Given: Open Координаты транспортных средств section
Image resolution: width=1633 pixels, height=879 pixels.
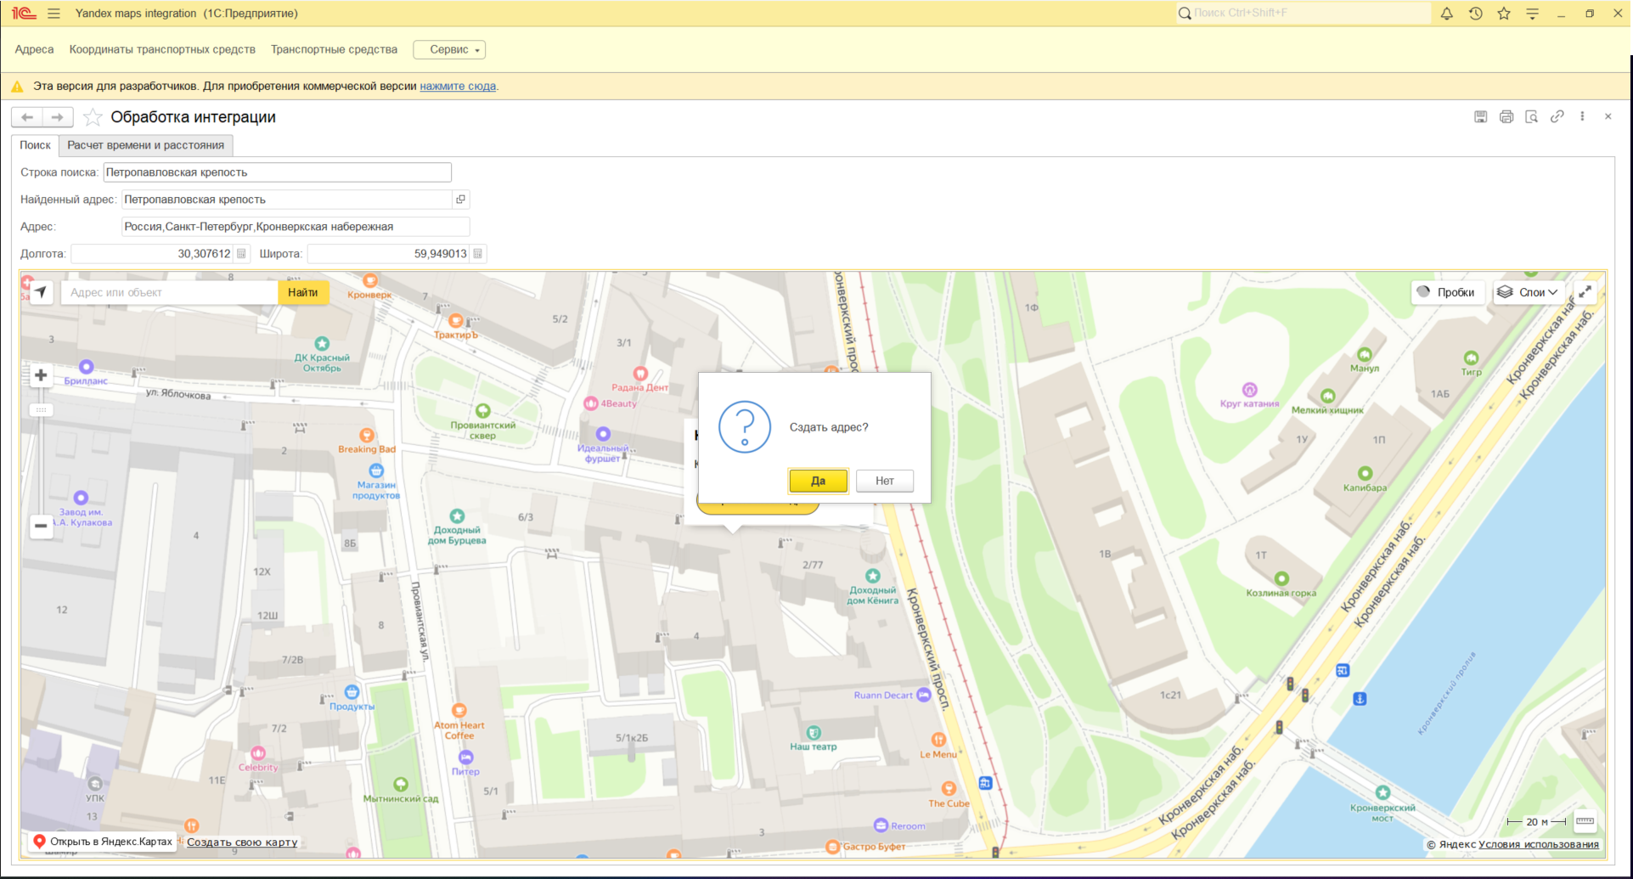Looking at the screenshot, I should [x=162, y=49].
